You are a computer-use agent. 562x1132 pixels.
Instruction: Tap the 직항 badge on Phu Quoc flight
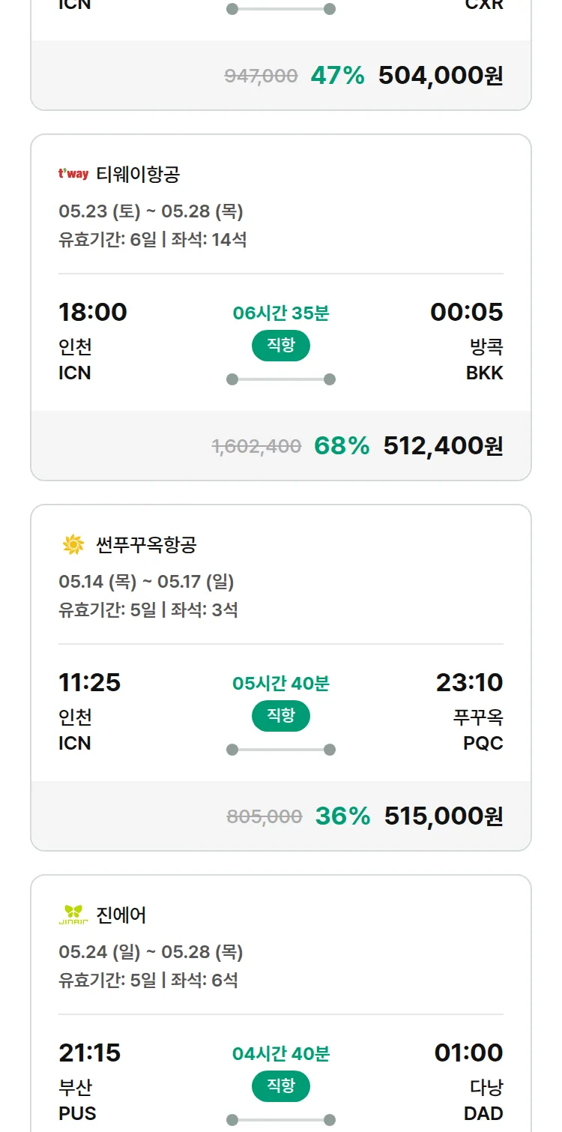pyautogui.click(x=281, y=716)
